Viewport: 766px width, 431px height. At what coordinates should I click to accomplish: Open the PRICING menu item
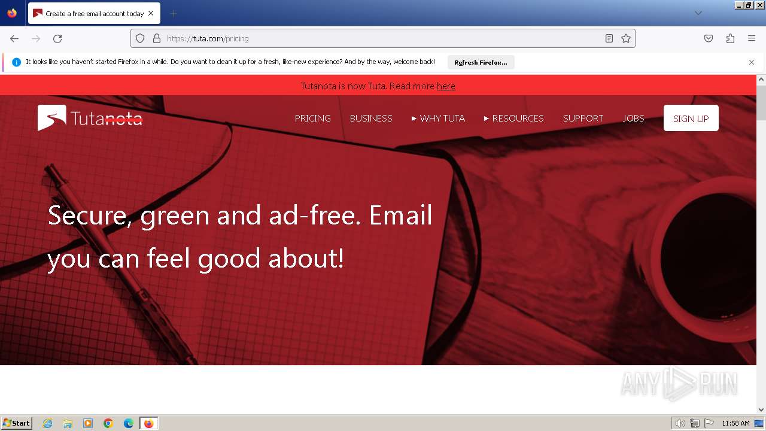pyautogui.click(x=312, y=118)
